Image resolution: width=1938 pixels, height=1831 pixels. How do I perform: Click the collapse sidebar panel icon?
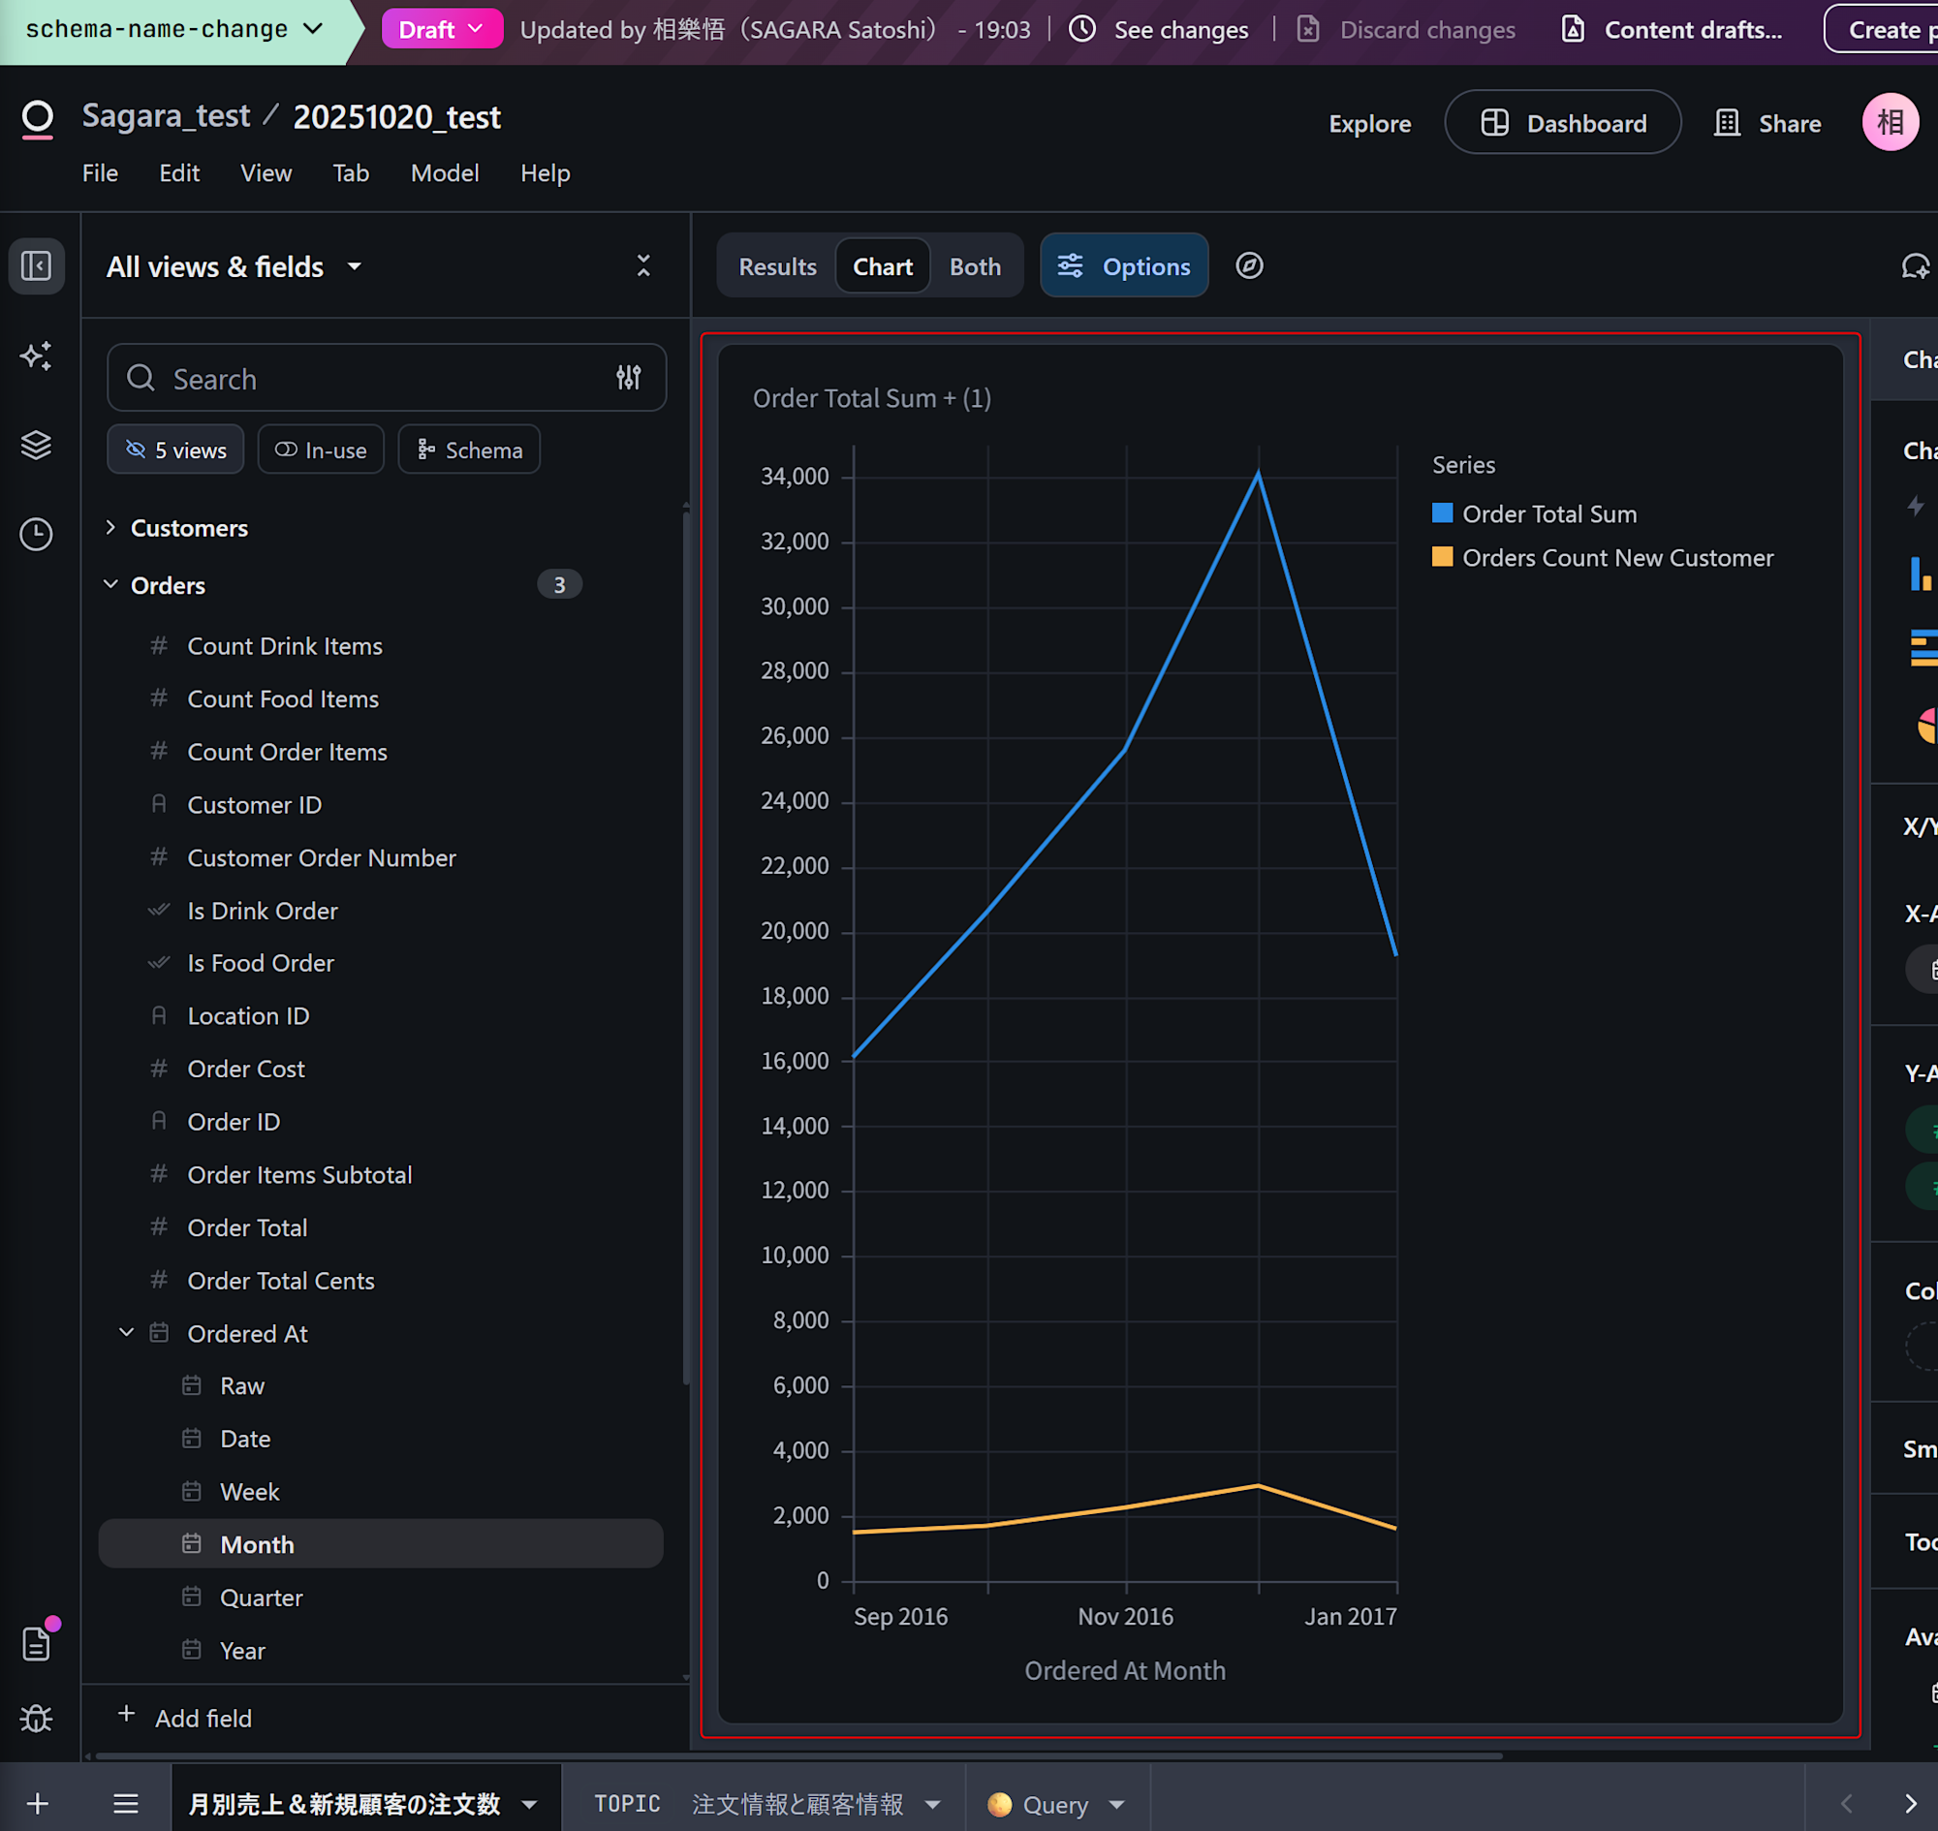tap(36, 265)
